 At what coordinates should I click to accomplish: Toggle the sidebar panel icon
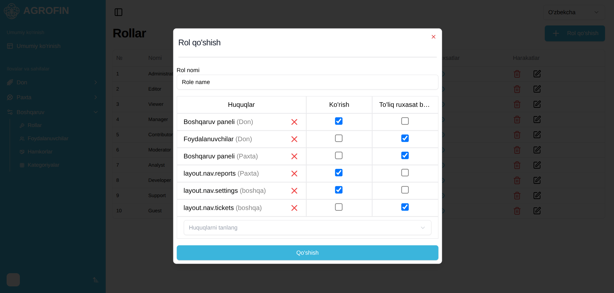pyautogui.click(x=119, y=12)
